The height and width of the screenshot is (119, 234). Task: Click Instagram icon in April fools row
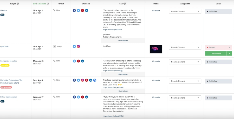pyautogui.click(x=78, y=46)
